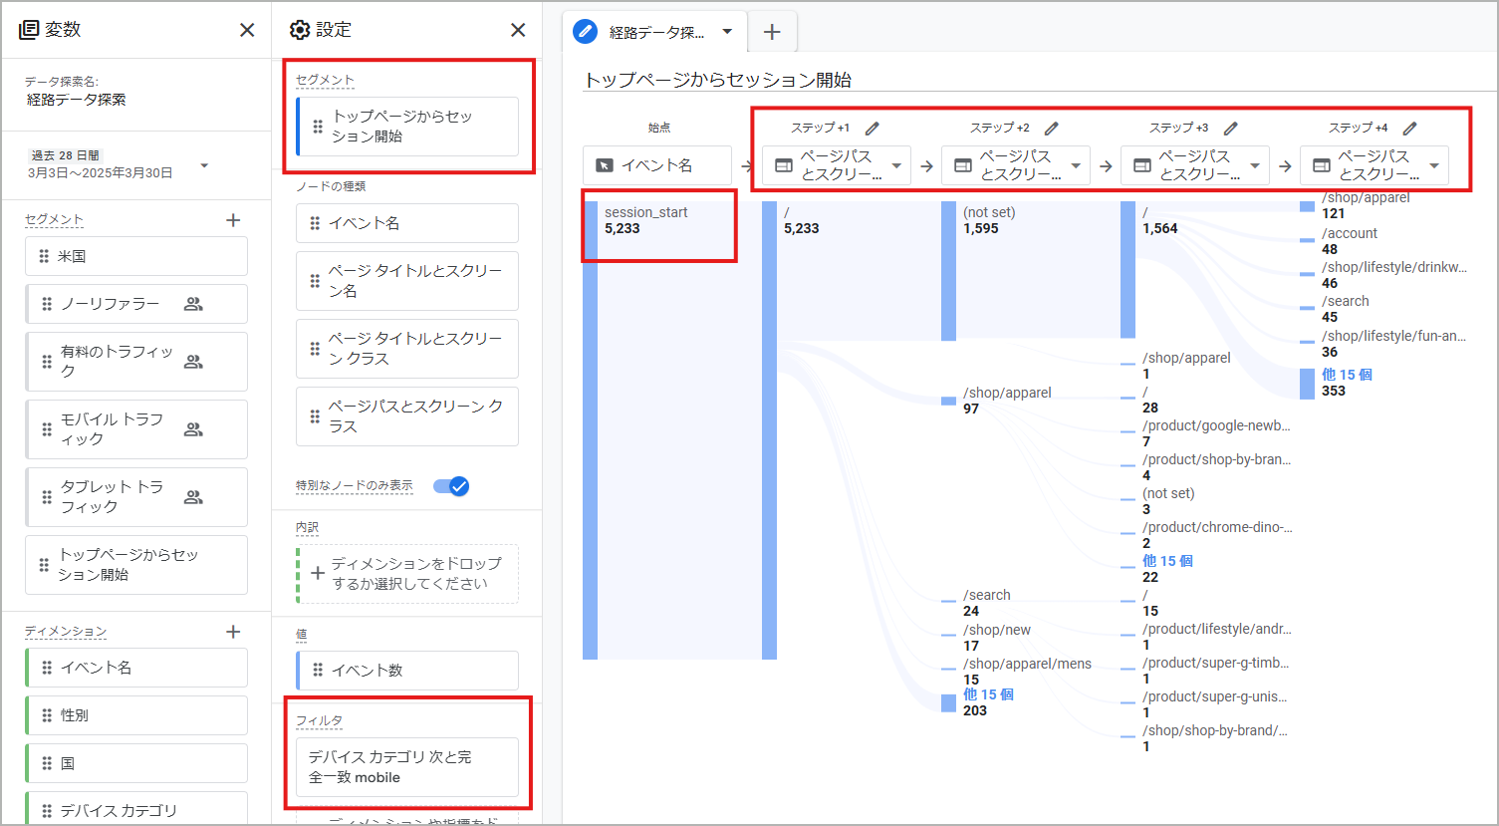The image size is (1499, 826).
Task: Add a new dimension with plus icon
Action: click(x=233, y=632)
